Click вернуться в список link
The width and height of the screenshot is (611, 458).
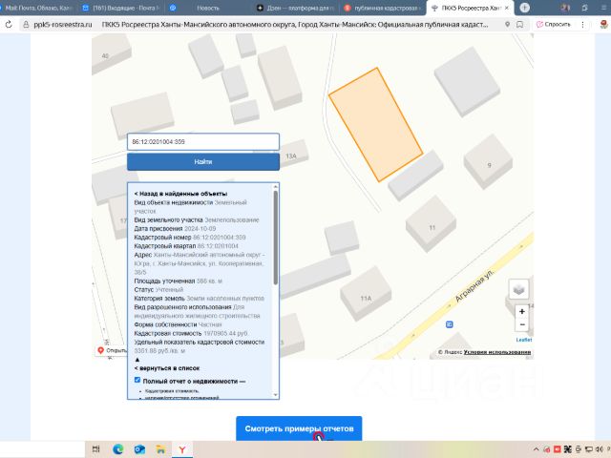coord(167,368)
